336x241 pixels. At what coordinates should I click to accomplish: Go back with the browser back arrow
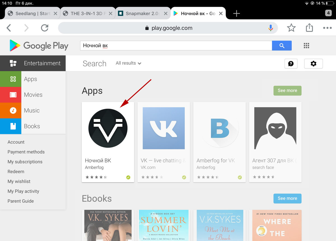tap(9, 28)
